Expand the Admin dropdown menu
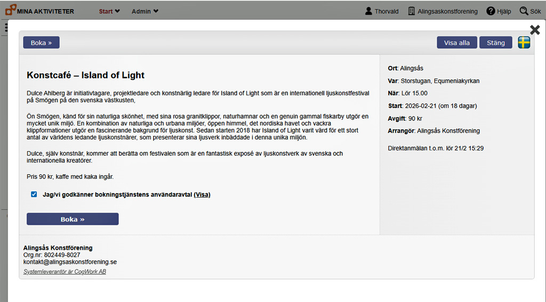Viewport: 546px width, 302px height. [145, 11]
